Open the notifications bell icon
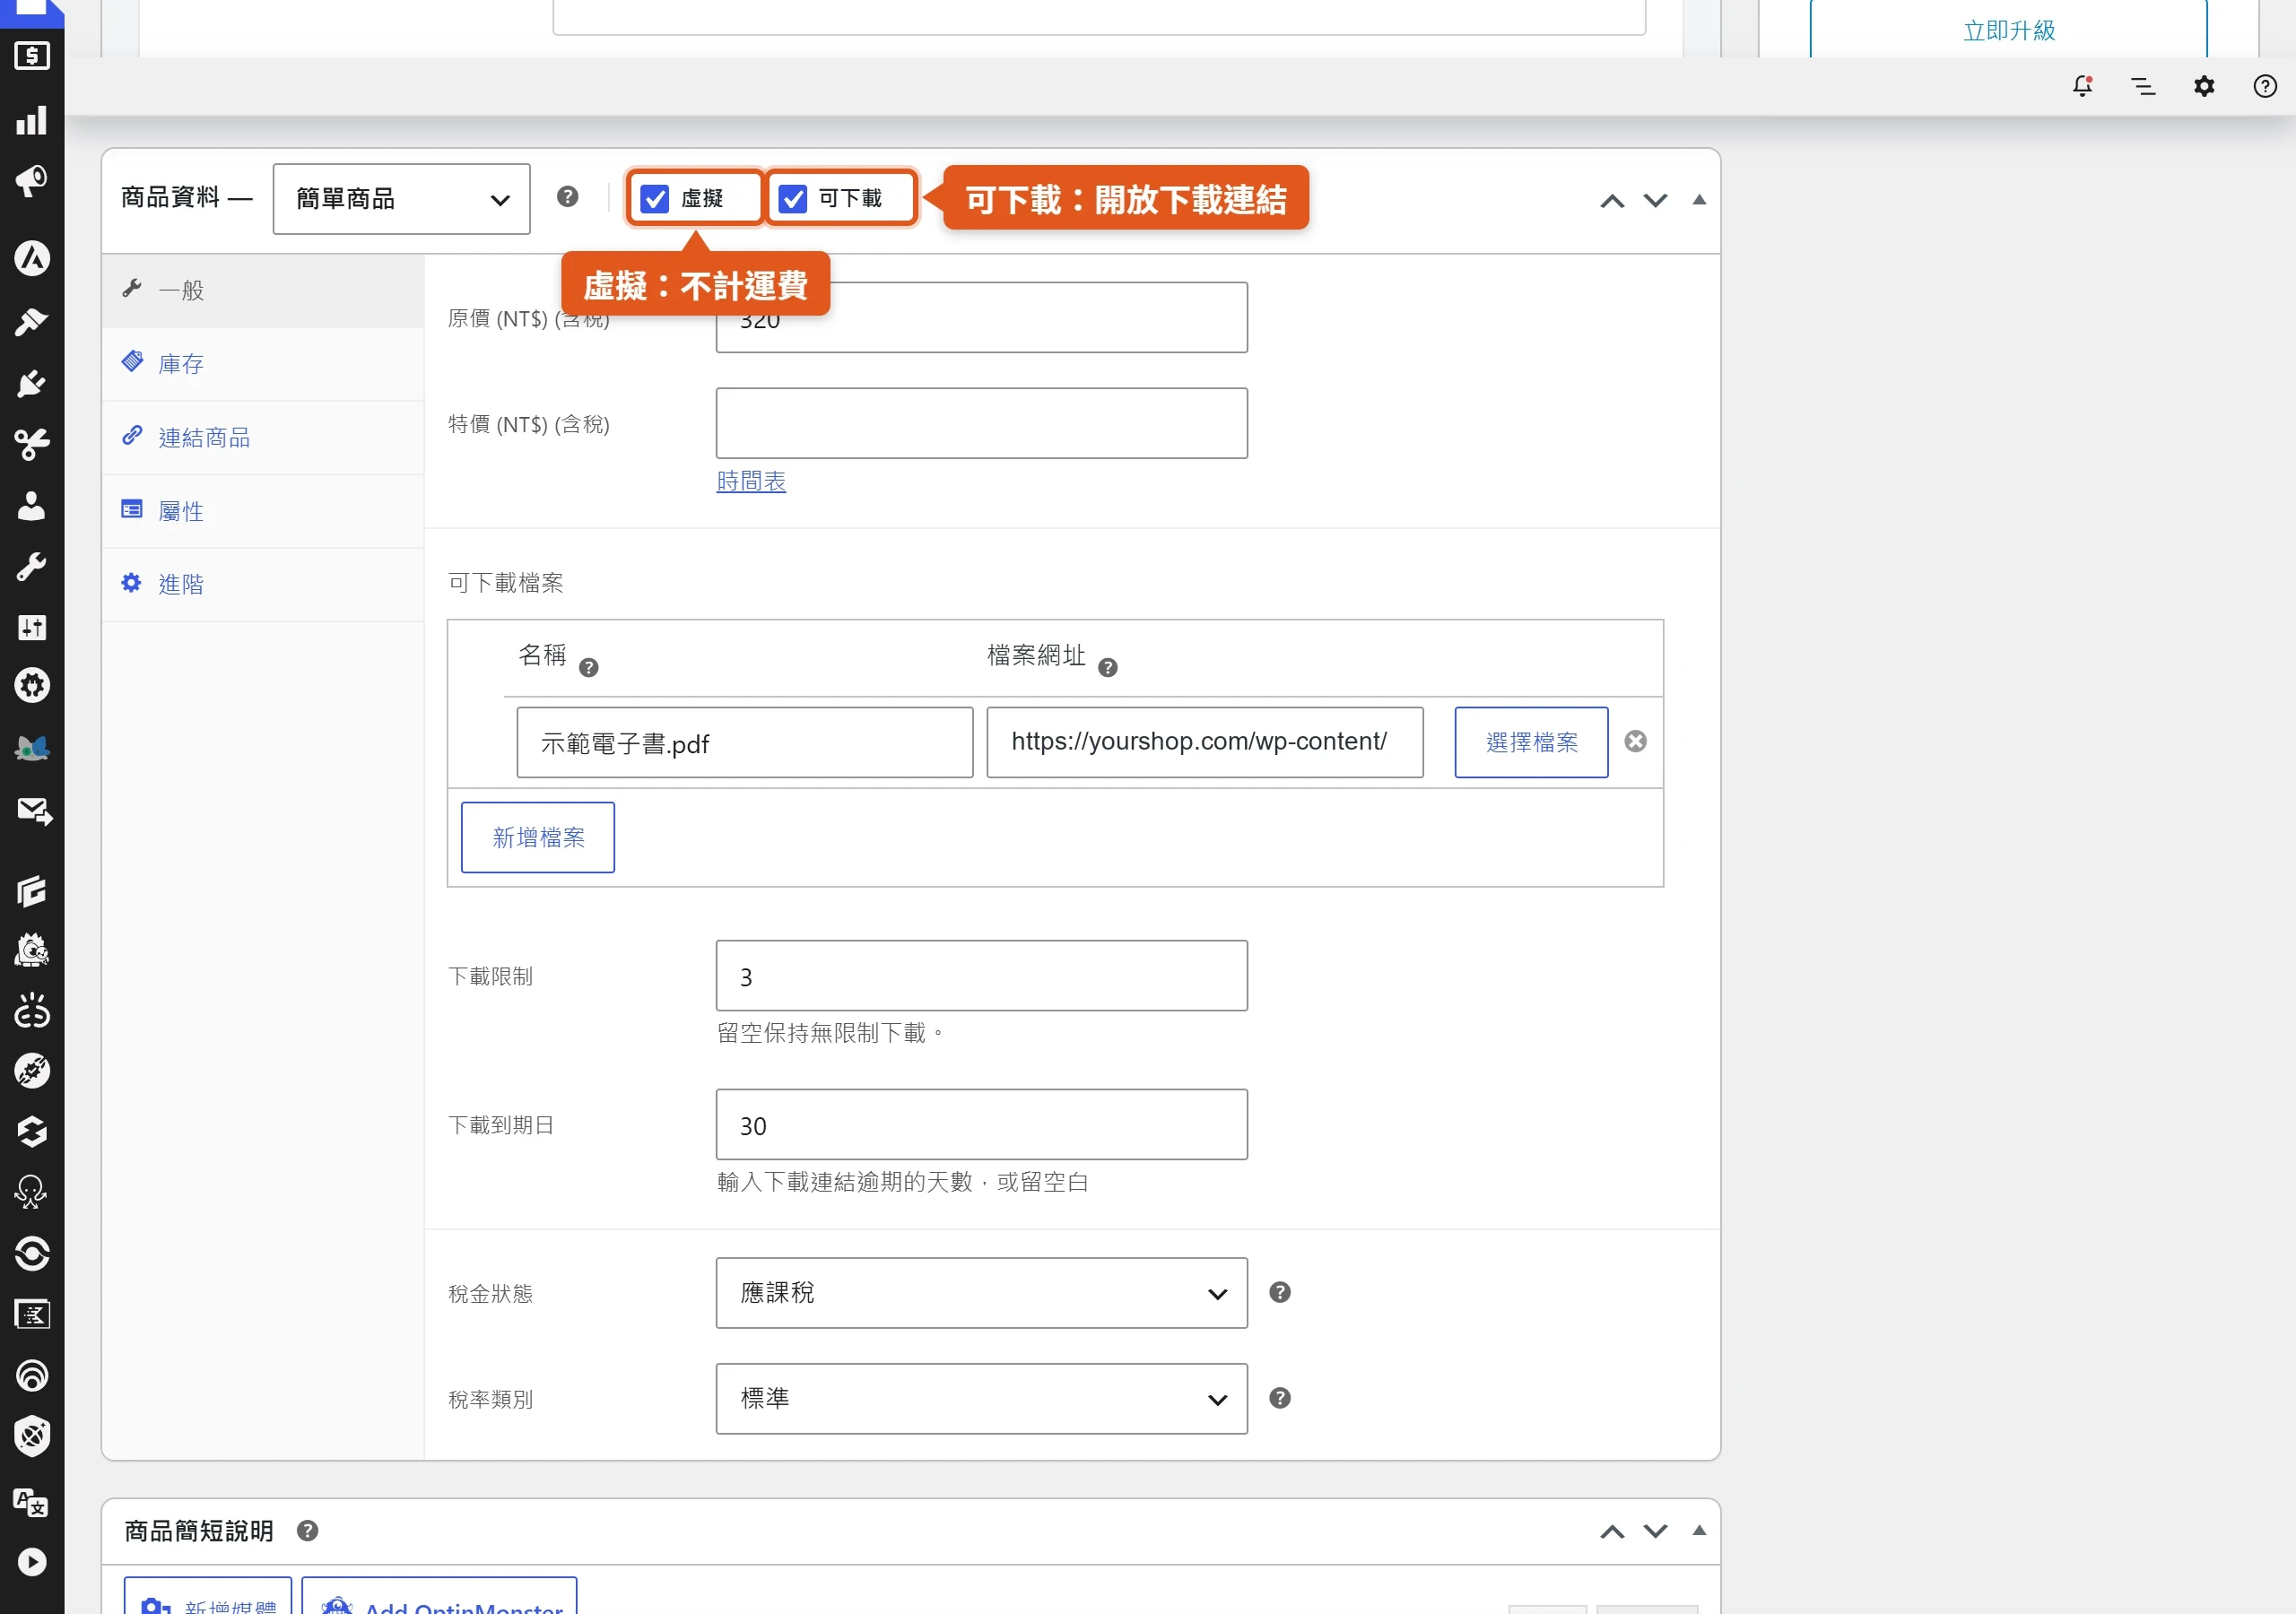Screen dimensions: 2296x1614 click(x=2082, y=86)
